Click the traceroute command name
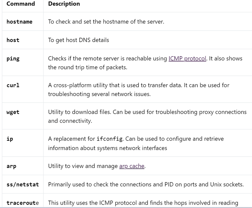This screenshot has height=208, width=252. point(23,203)
